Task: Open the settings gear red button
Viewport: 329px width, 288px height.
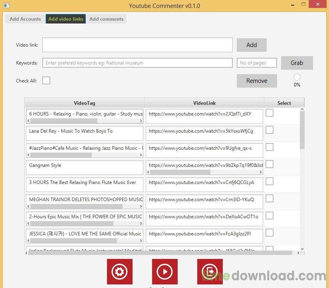Action: [x=120, y=271]
